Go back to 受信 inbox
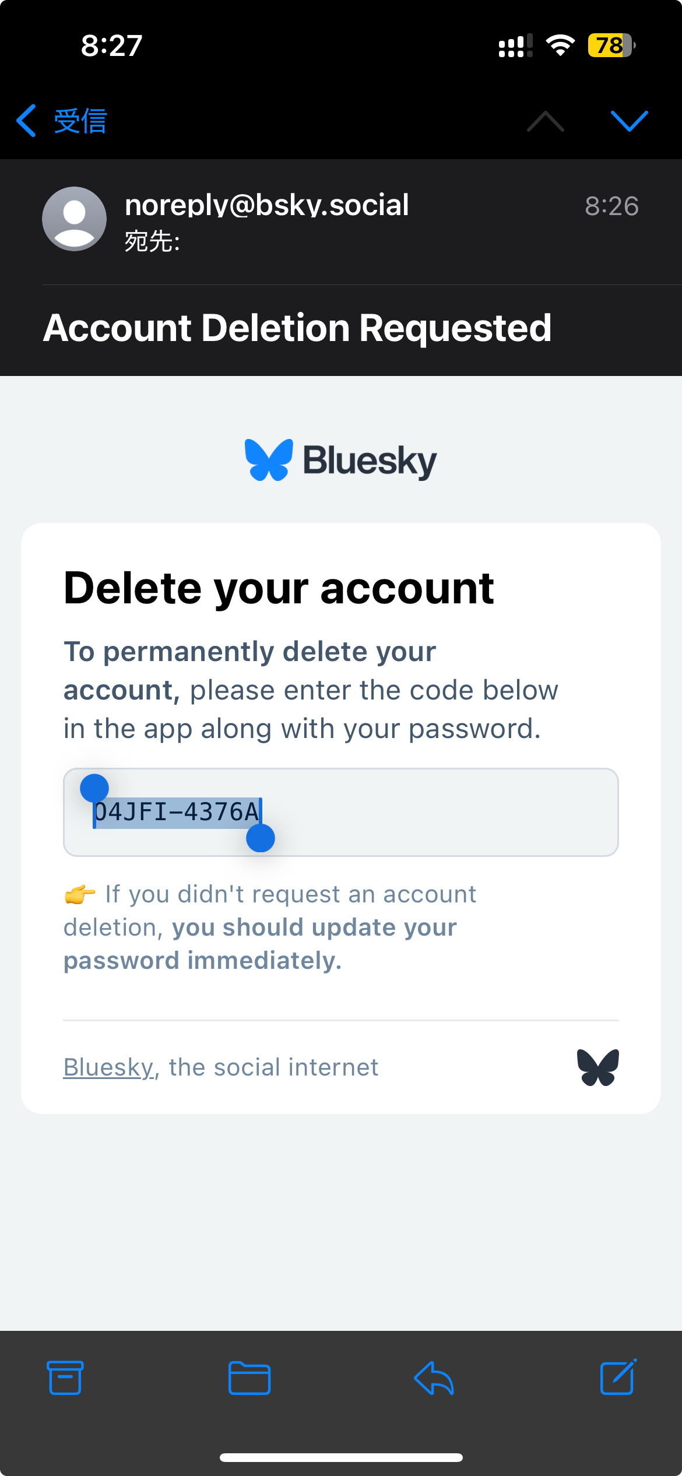682x1476 pixels. 62,121
